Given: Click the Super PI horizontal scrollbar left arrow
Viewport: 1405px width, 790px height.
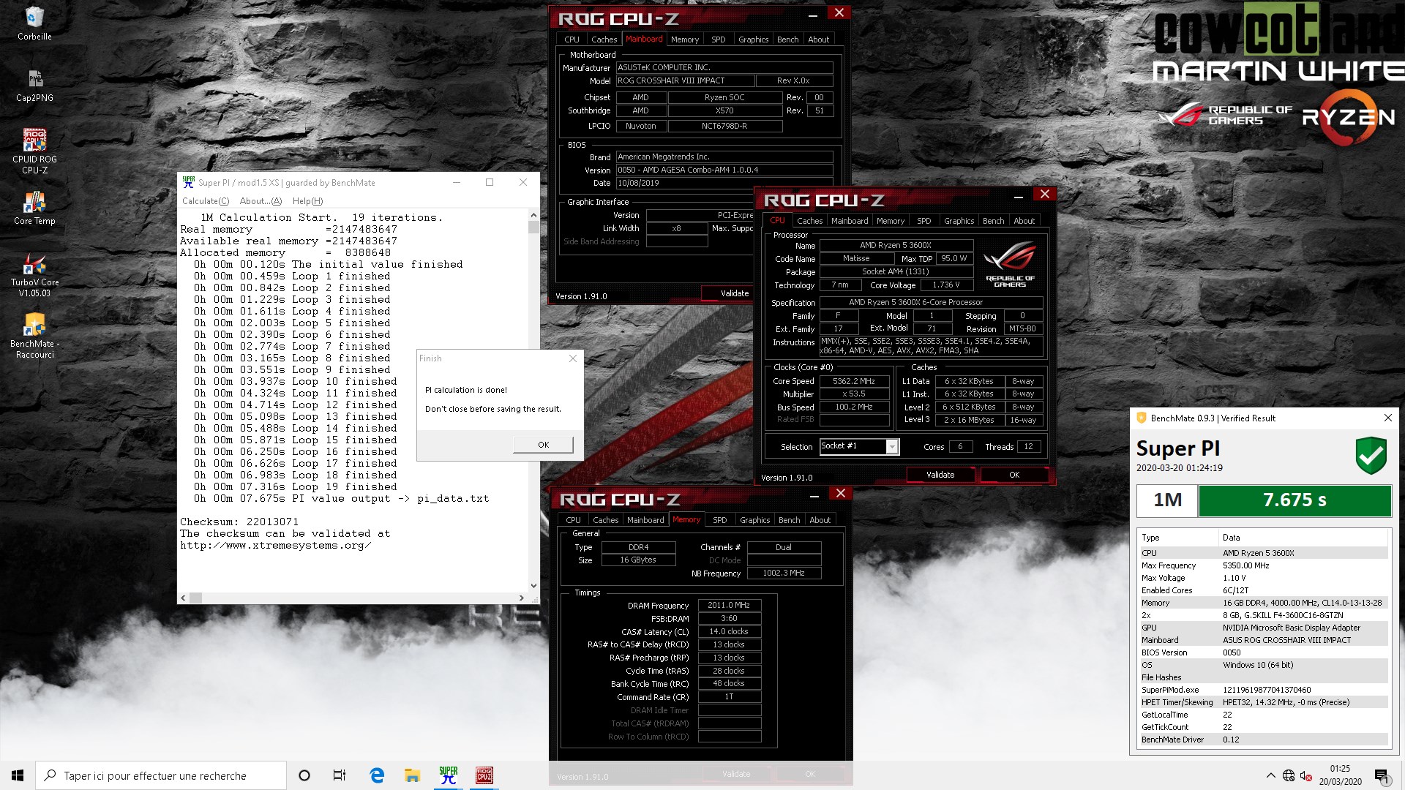Looking at the screenshot, I should (184, 598).
